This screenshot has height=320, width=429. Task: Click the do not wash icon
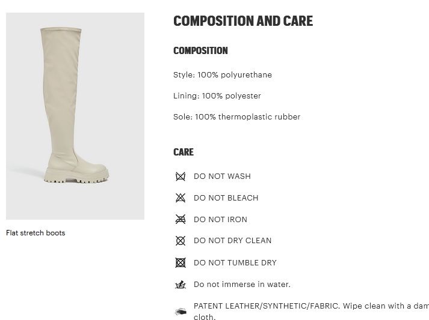tap(180, 177)
